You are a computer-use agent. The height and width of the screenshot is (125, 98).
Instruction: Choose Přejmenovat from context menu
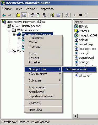pyautogui.click(x=43, y=87)
